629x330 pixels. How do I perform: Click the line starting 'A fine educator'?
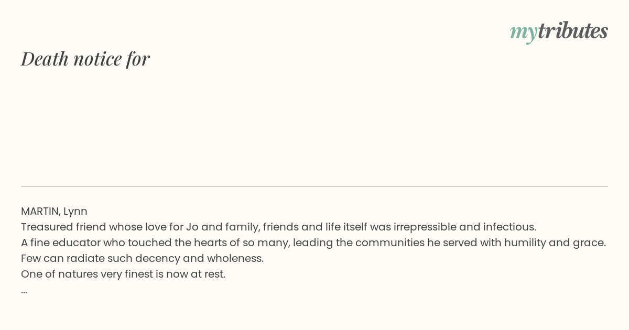coord(313,243)
